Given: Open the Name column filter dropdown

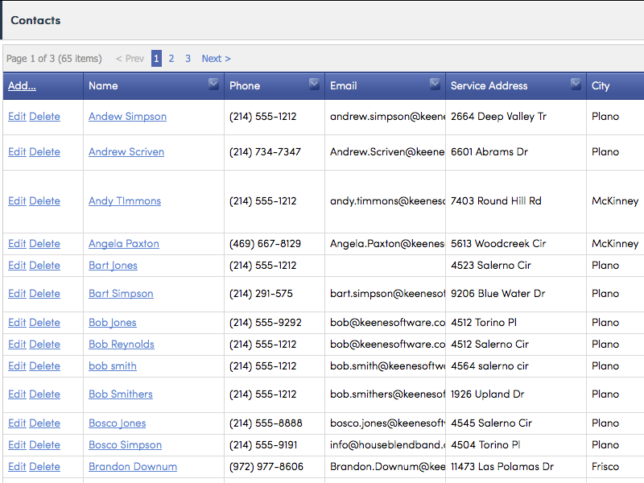Looking at the screenshot, I should pos(213,85).
